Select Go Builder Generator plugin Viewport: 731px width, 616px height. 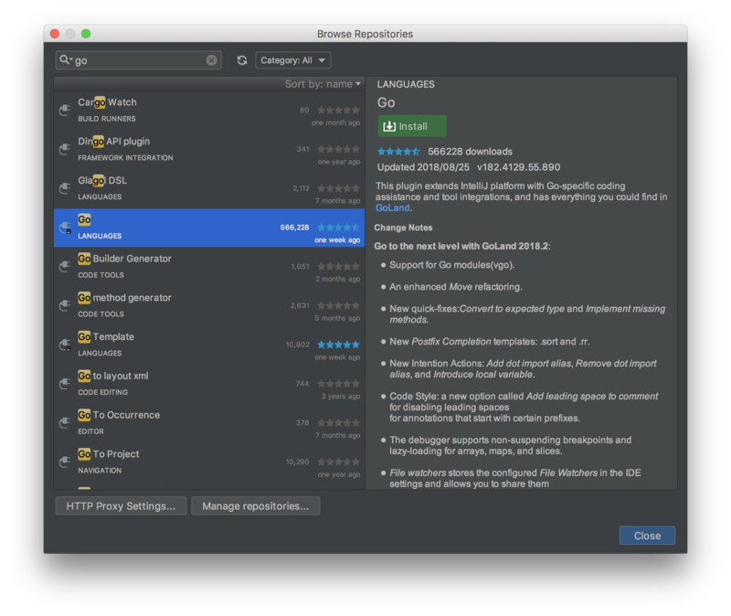click(x=209, y=267)
